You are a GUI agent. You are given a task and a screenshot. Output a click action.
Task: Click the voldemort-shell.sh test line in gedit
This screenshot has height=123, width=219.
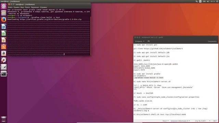[x=160, y=114]
